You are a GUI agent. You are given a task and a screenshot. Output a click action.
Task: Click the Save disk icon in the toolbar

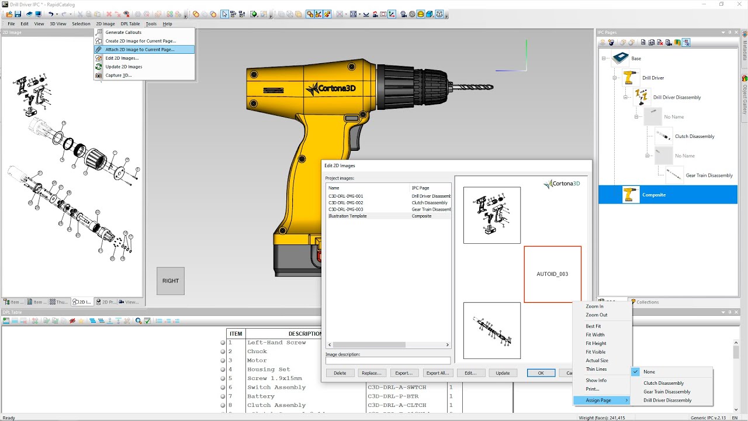coord(18,14)
